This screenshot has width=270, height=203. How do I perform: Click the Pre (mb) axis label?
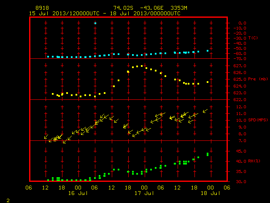click(x=258, y=79)
